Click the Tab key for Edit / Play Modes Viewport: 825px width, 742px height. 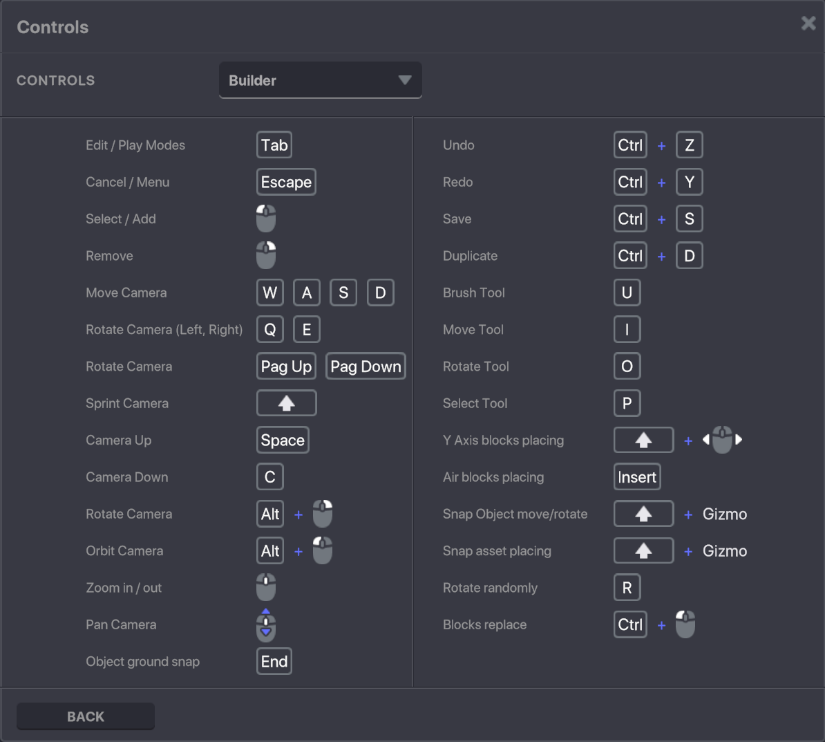(274, 145)
